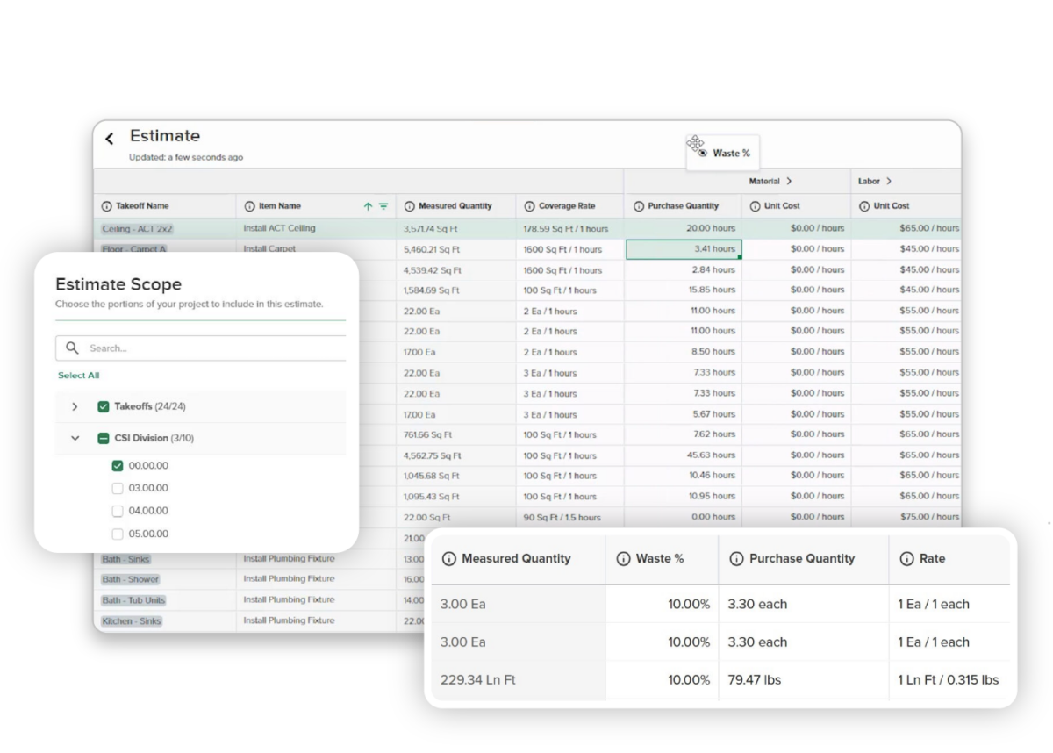The height and width of the screenshot is (753, 1053).
Task: Open the filter icon on Item Name column
Action: click(383, 205)
